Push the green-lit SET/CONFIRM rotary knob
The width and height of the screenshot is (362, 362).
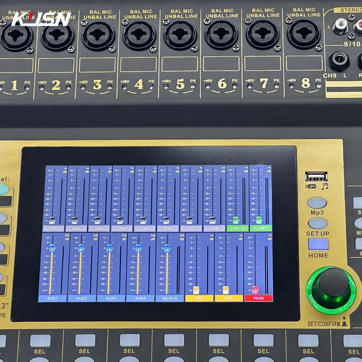click(x=331, y=290)
